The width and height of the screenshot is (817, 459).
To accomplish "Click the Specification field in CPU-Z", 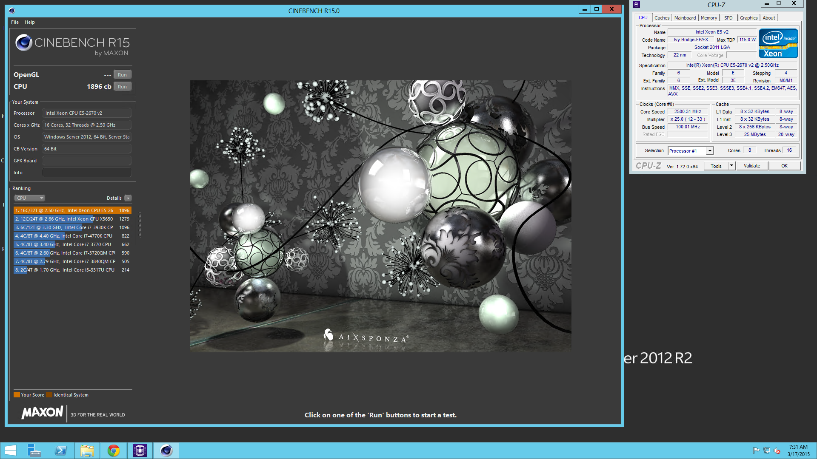I will (x=732, y=65).
